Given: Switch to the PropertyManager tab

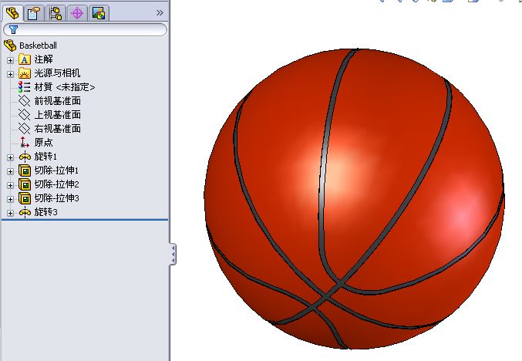Looking at the screenshot, I should point(34,13).
